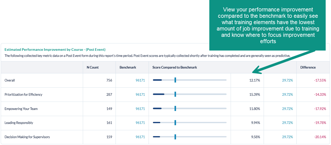The height and width of the screenshot is (145, 331).
Task: Click the green performance improvement tooltip callout
Action: pyautogui.click(x=268, y=25)
